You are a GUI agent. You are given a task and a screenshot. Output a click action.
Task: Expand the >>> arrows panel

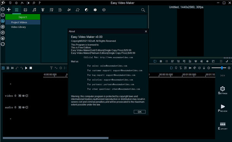[223, 76]
